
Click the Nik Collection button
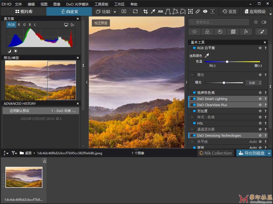pyautogui.click(x=215, y=153)
